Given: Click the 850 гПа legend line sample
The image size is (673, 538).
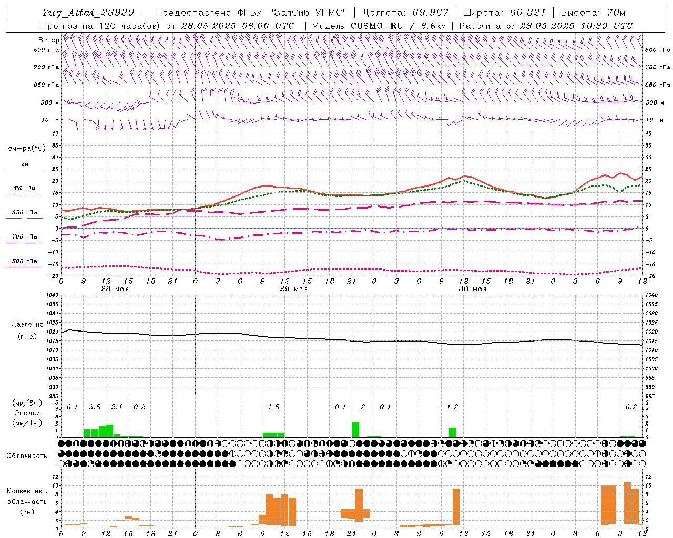Looking at the screenshot, I should pos(24,218).
